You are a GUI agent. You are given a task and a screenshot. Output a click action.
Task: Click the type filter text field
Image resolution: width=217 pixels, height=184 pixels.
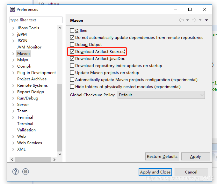[x=36, y=20]
